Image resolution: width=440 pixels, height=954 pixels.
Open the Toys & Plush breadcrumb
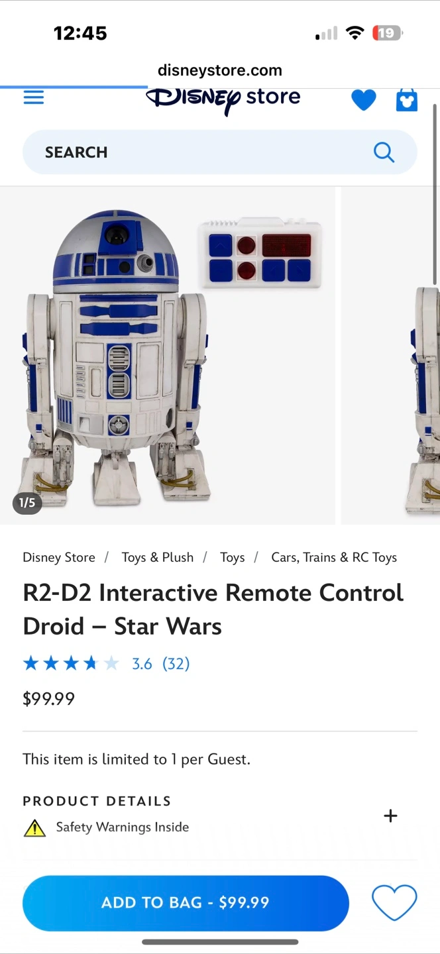click(x=158, y=557)
